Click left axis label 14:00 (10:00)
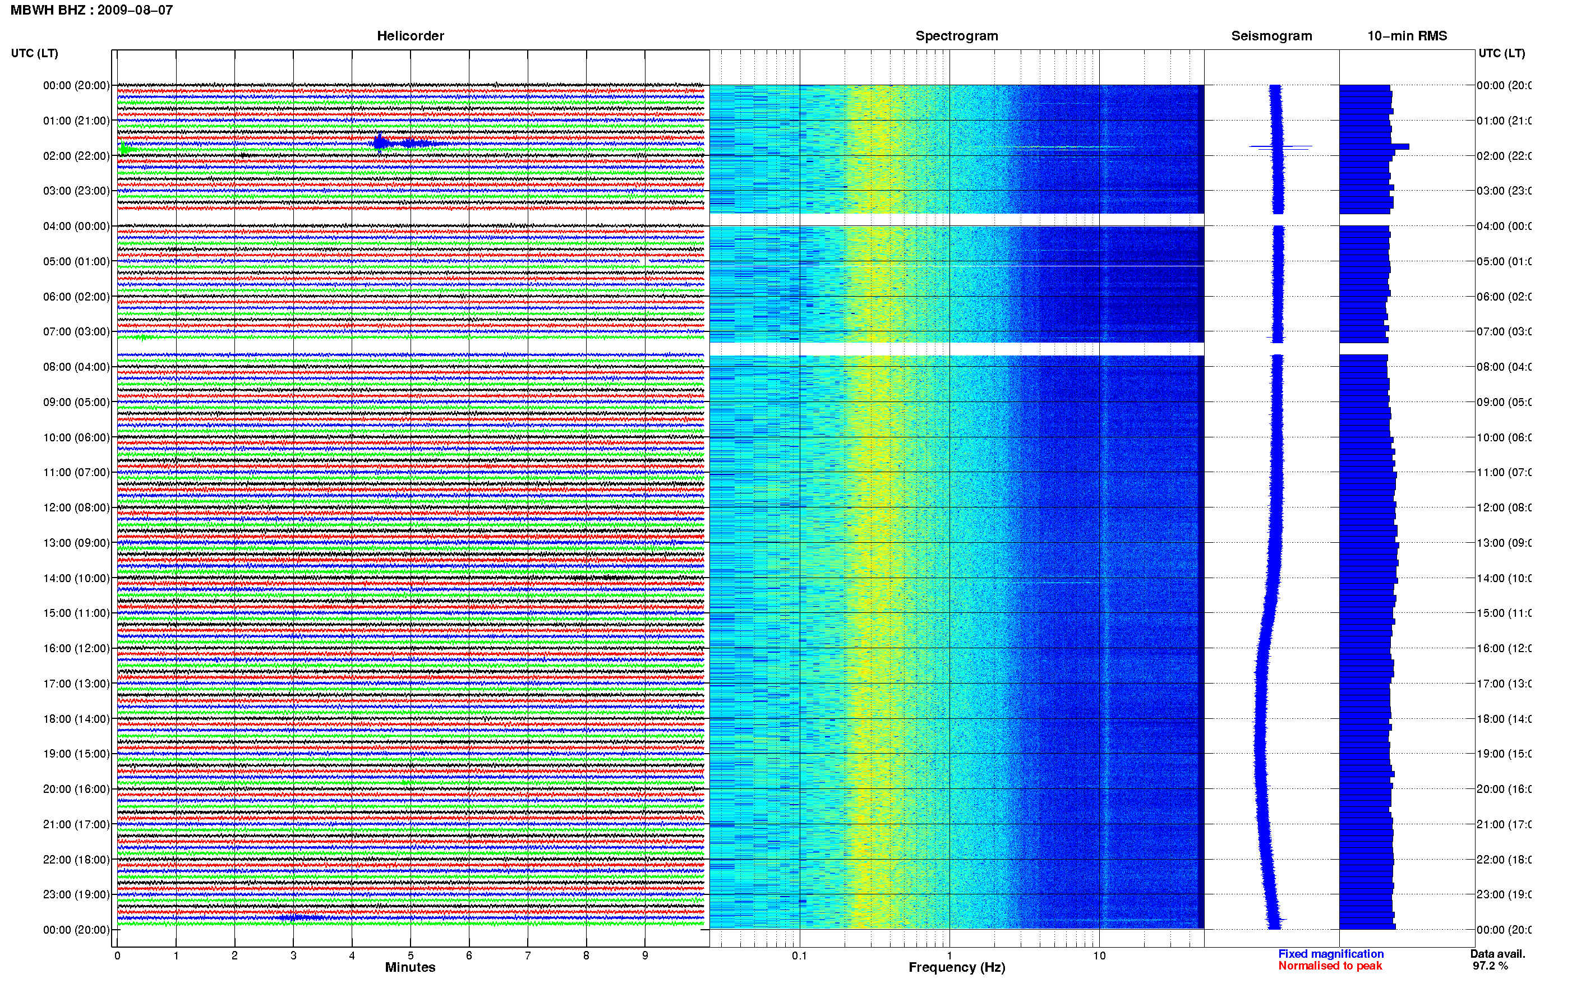 (x=76, y=578)
